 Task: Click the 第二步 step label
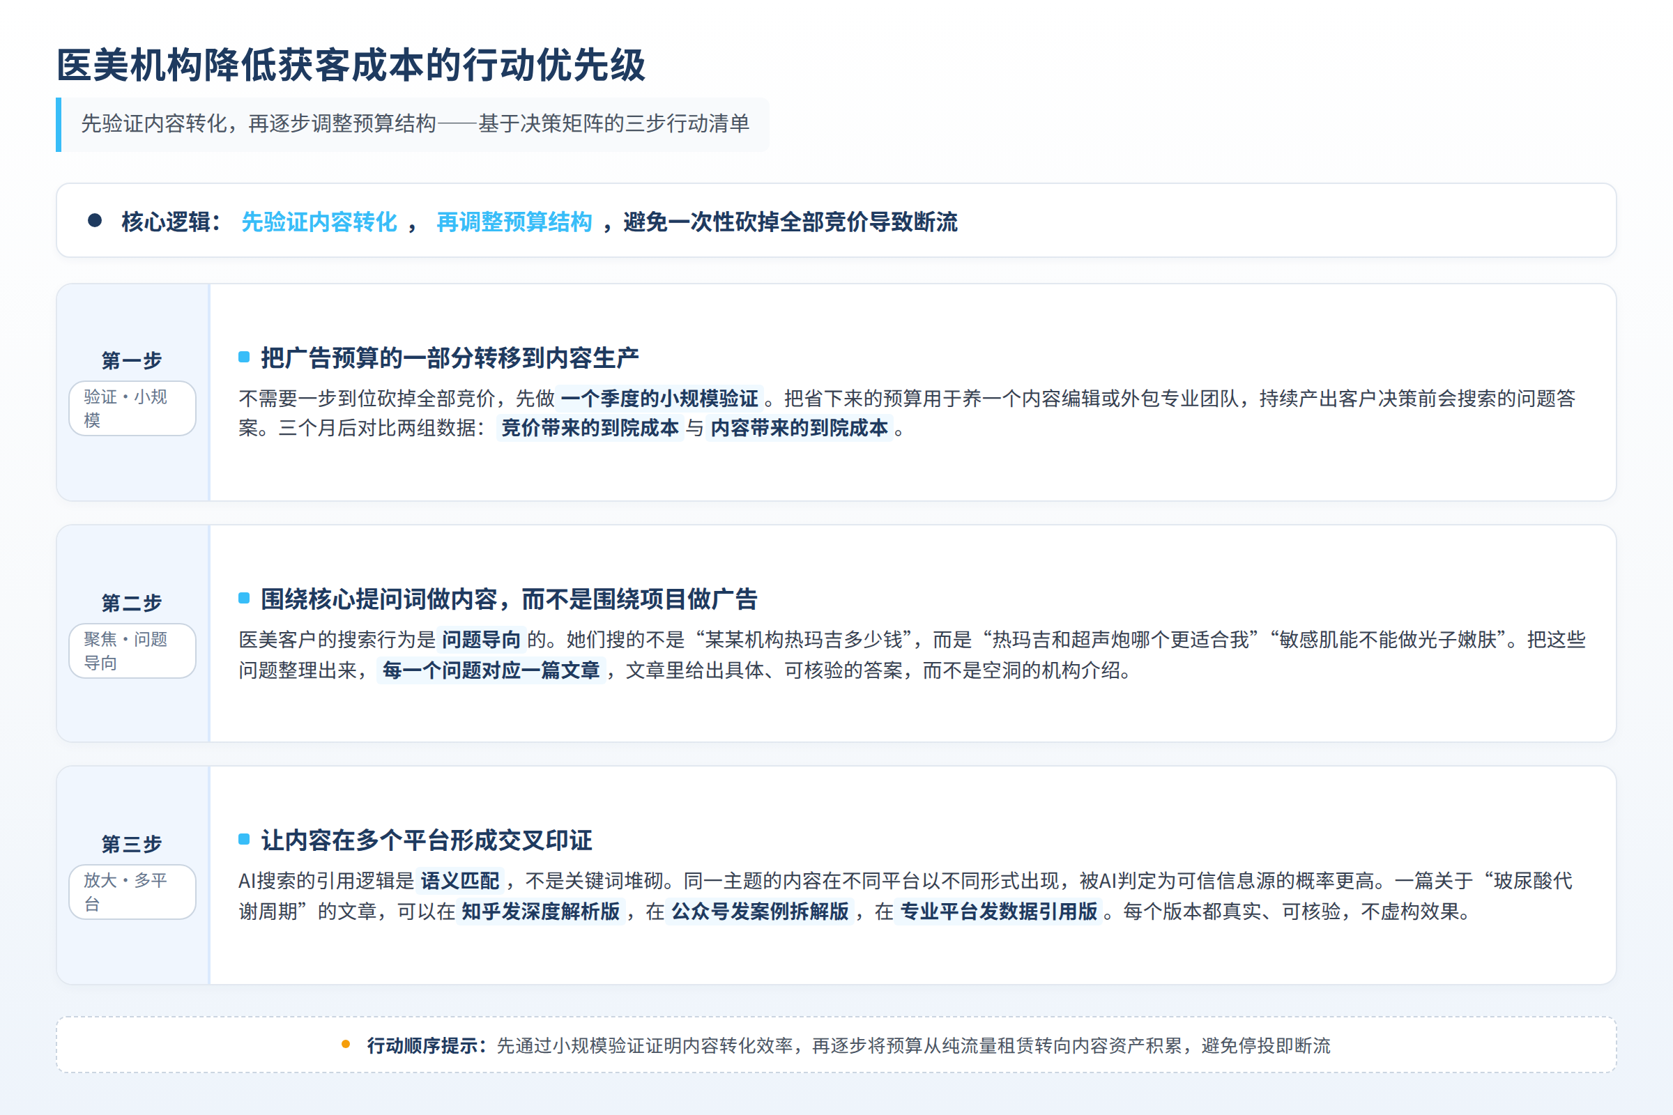pyautogui.click(x=132, y=603)
